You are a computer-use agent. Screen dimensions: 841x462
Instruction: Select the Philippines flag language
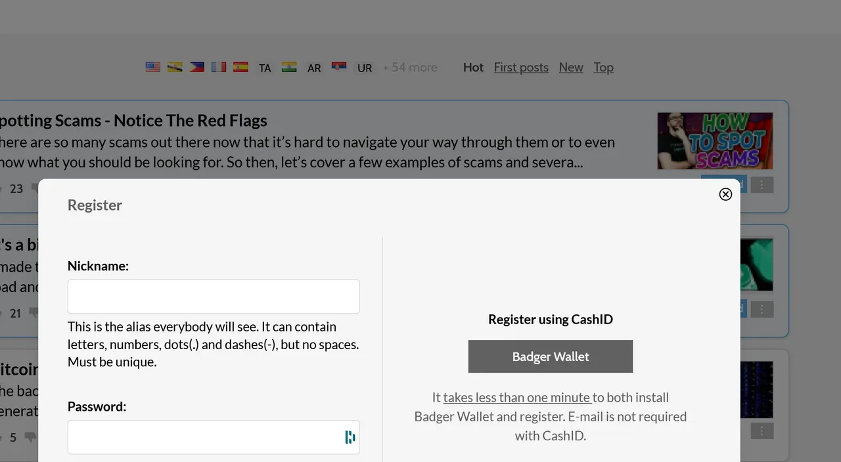point(196,67)
